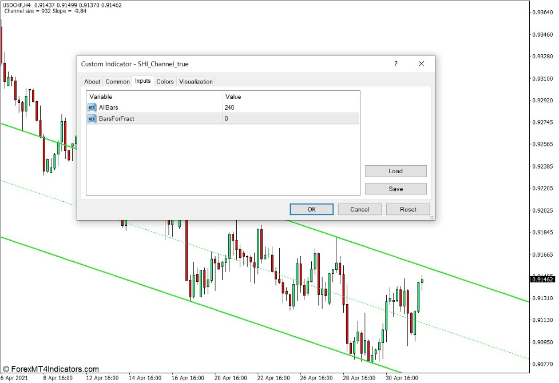Open the About tab
The height and width of the screenshot is (383, 559).
(92, 82)
